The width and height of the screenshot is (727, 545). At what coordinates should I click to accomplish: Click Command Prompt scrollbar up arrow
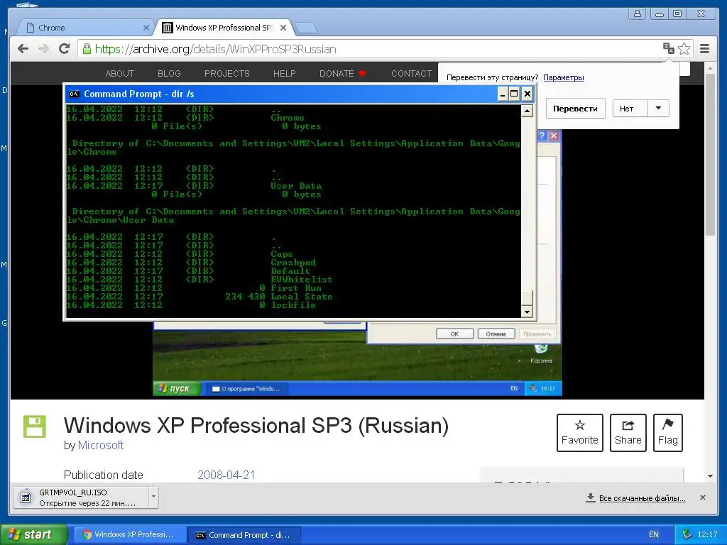click(527, 111)
